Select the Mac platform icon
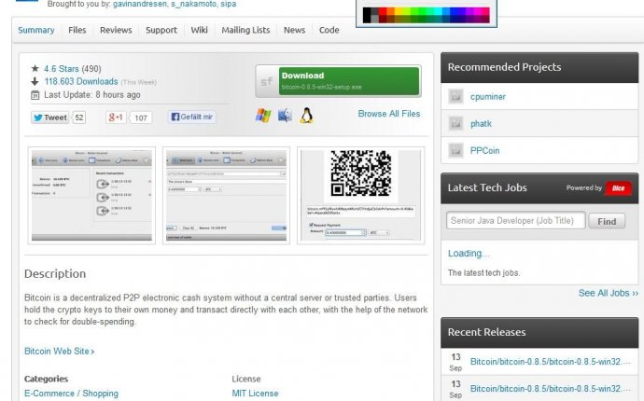Screen dimensions: 644x401 (285, 116)
